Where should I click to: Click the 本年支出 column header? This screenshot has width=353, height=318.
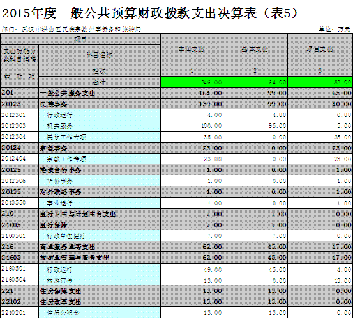point(192,49)
